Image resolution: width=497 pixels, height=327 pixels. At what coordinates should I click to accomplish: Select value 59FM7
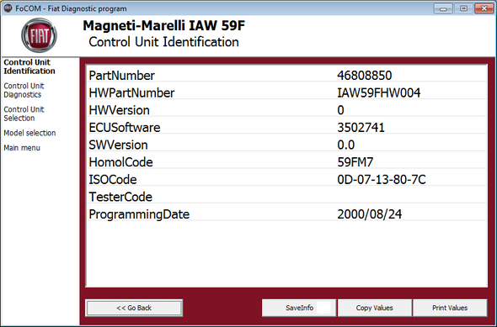pyautogui.click(x=355, y=162)
